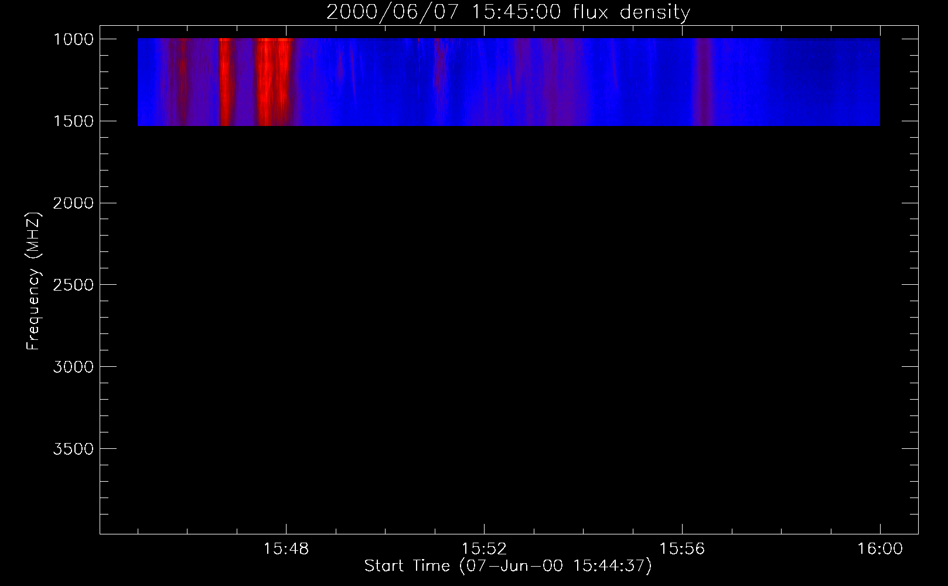Click the 15:52 time tick label

pyautogui.click(x=484, y=549)
